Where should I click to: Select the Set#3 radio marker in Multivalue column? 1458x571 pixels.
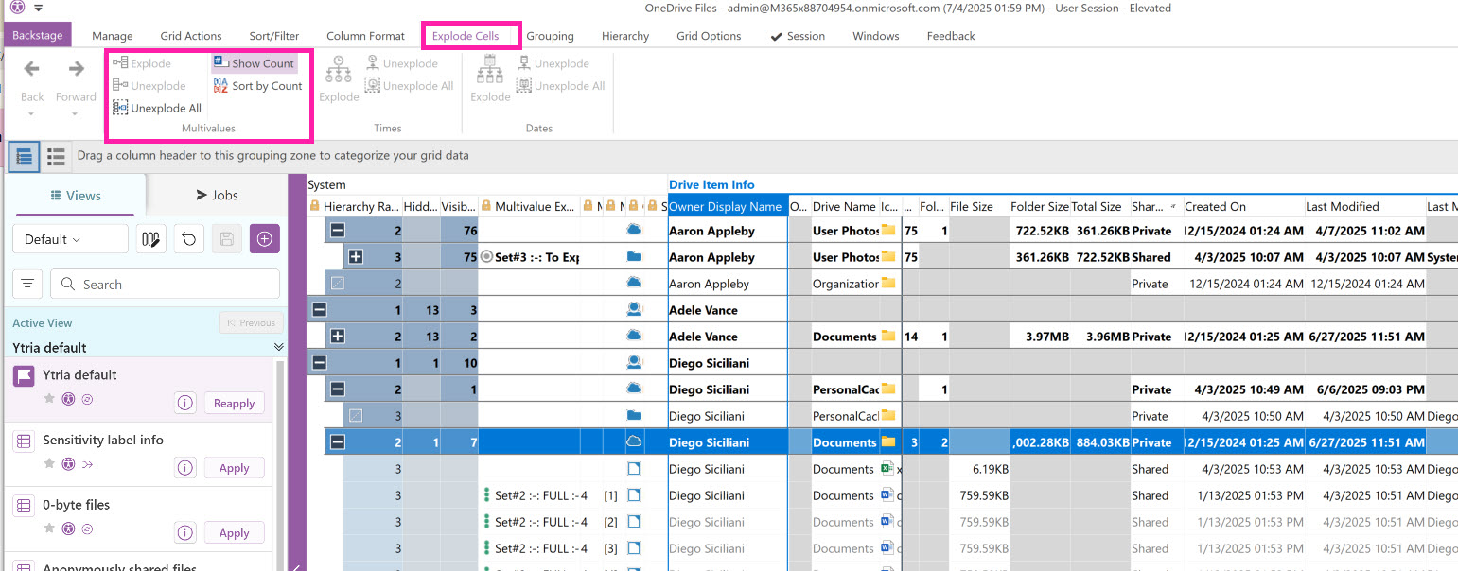click(x=486, y=257)
